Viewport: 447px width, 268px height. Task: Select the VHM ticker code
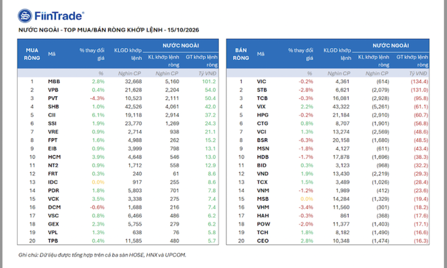pyautogui.click(x=263, y=207)
